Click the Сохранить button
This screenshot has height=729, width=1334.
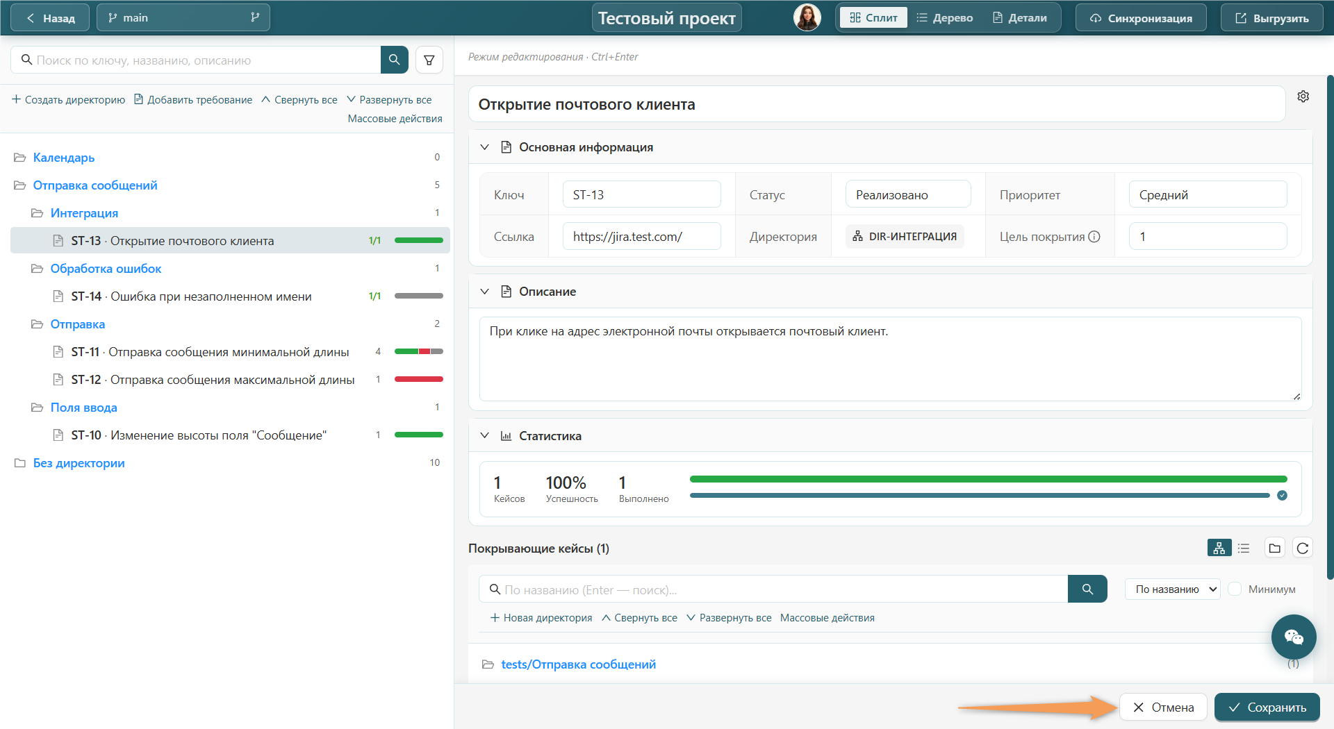pyautogui.click(x=1267, y=707)
